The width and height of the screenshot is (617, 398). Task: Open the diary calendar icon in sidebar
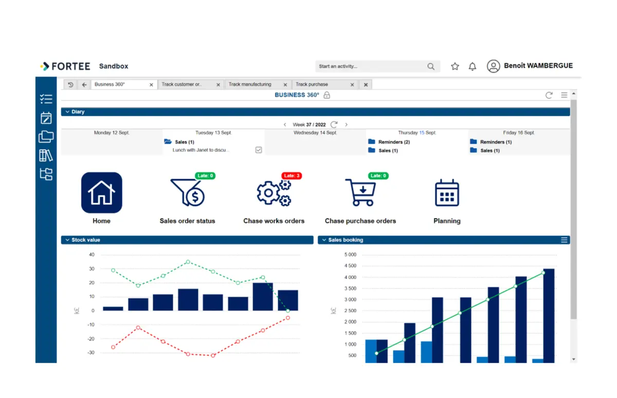(x=46, y=117)
